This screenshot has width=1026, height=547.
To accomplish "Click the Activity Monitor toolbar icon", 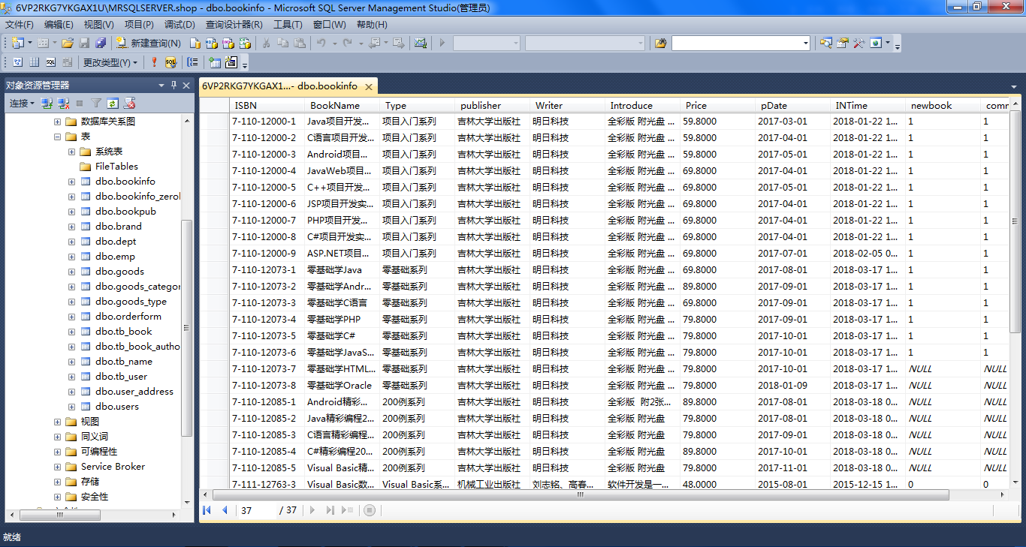I will coord(420,44).
